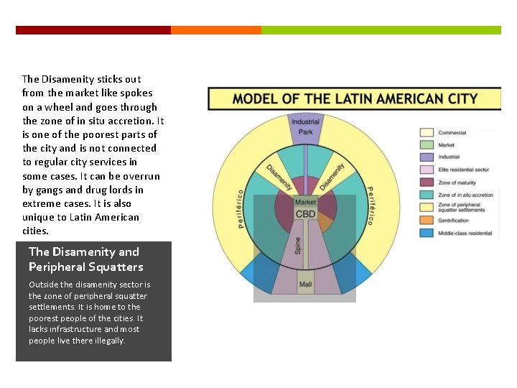Screen dimensions: 517x388
Task: Click the Zone of in situ accretion swatch
Action: (427, 195)
